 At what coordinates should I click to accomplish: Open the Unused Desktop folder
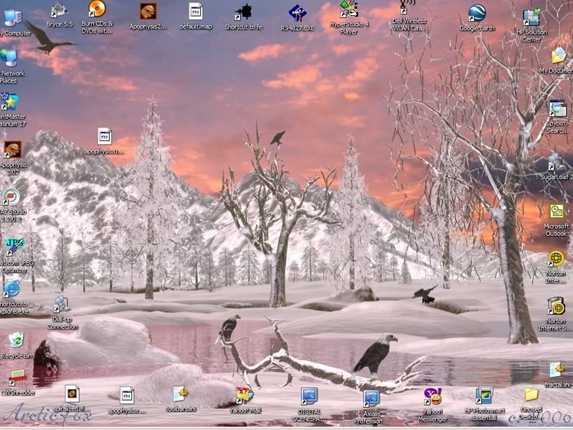pyautogui.click(x=531, y=394)
